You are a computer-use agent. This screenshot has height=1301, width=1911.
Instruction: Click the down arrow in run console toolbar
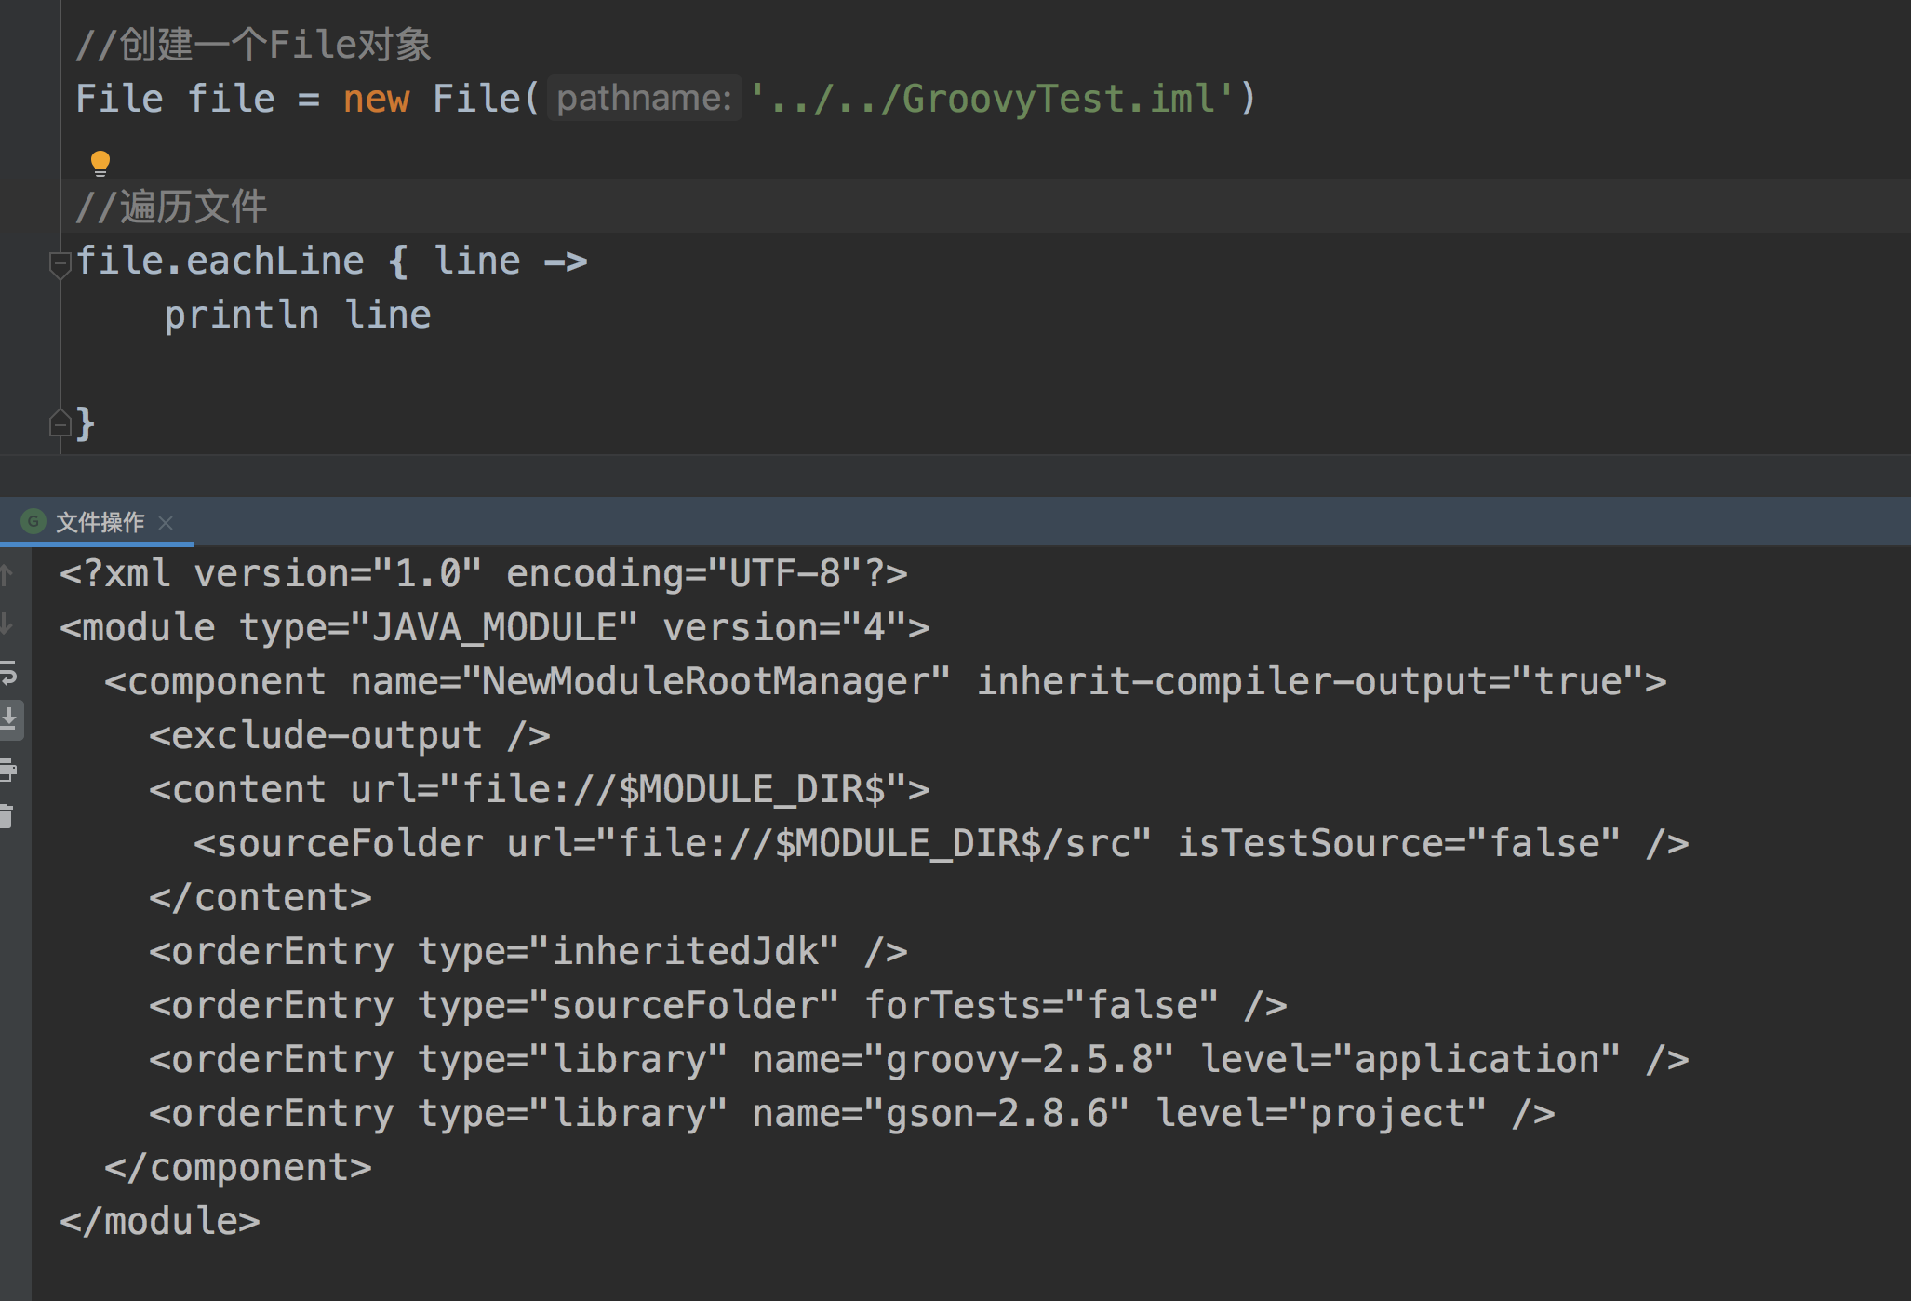tap(7, 624)
